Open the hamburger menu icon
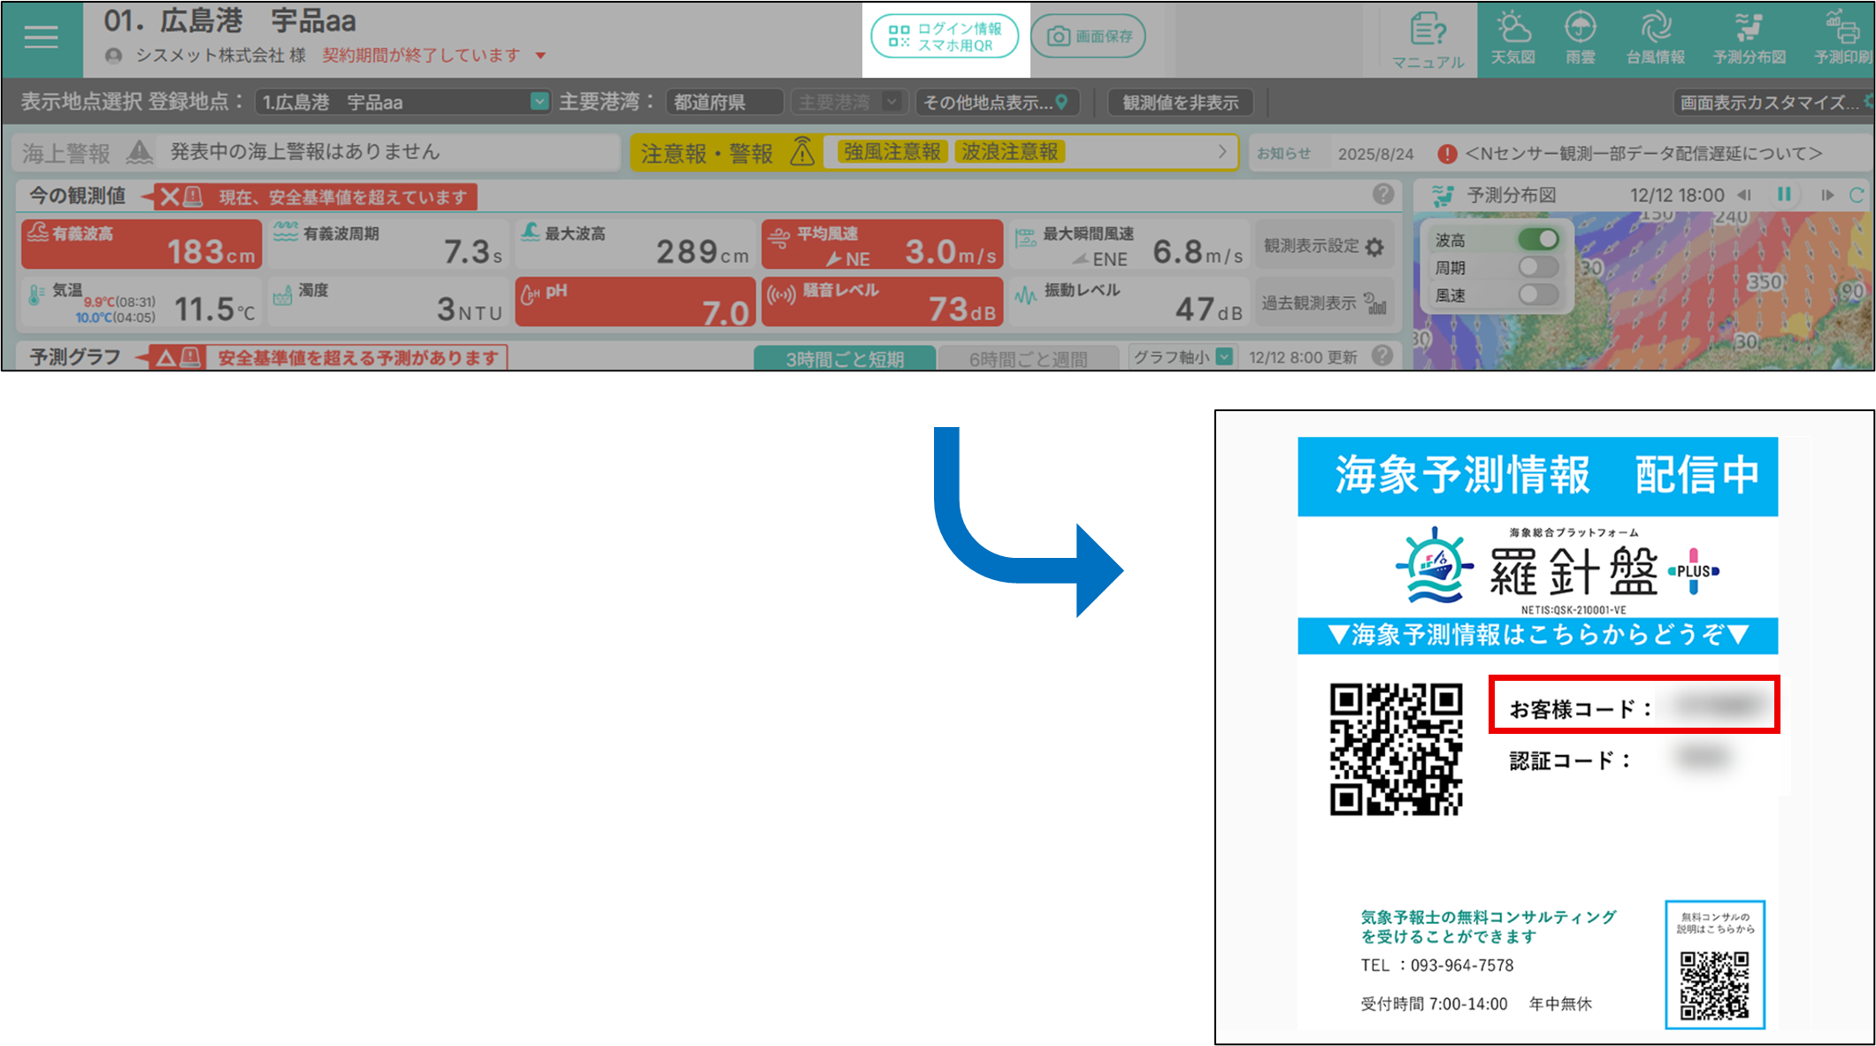This screenshot has width=1876, height=1046. (x=41, y=37)
